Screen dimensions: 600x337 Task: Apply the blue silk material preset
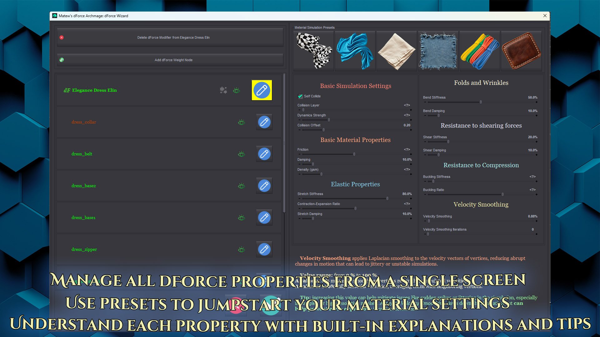pyautogui.click(x=355, y=51)
